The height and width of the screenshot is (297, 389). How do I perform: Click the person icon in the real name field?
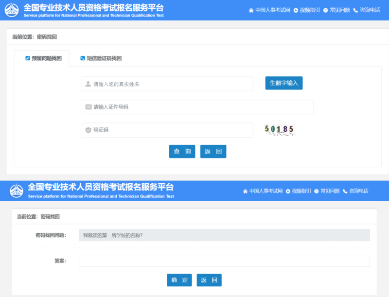click(x=88, y=84)
